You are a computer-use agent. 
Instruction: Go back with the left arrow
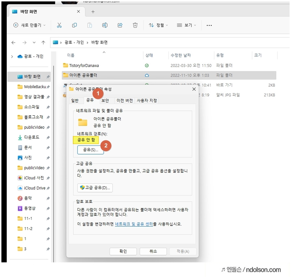tap(13, 43)
